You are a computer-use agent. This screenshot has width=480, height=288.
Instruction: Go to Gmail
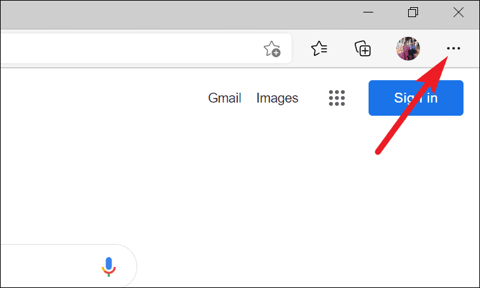pos(225,98)
